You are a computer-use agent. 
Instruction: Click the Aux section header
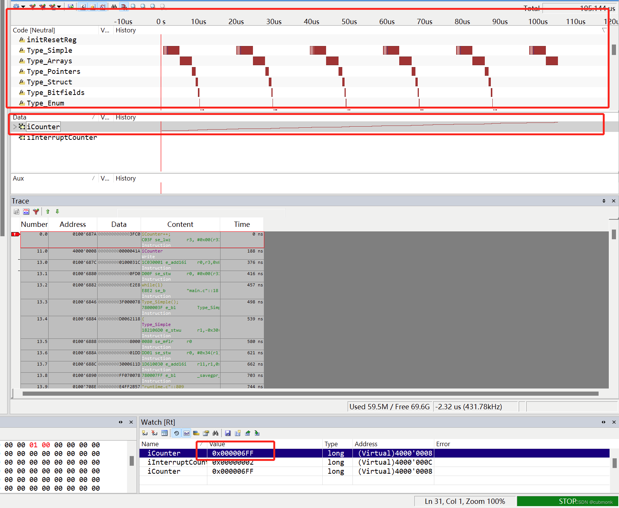55,178
